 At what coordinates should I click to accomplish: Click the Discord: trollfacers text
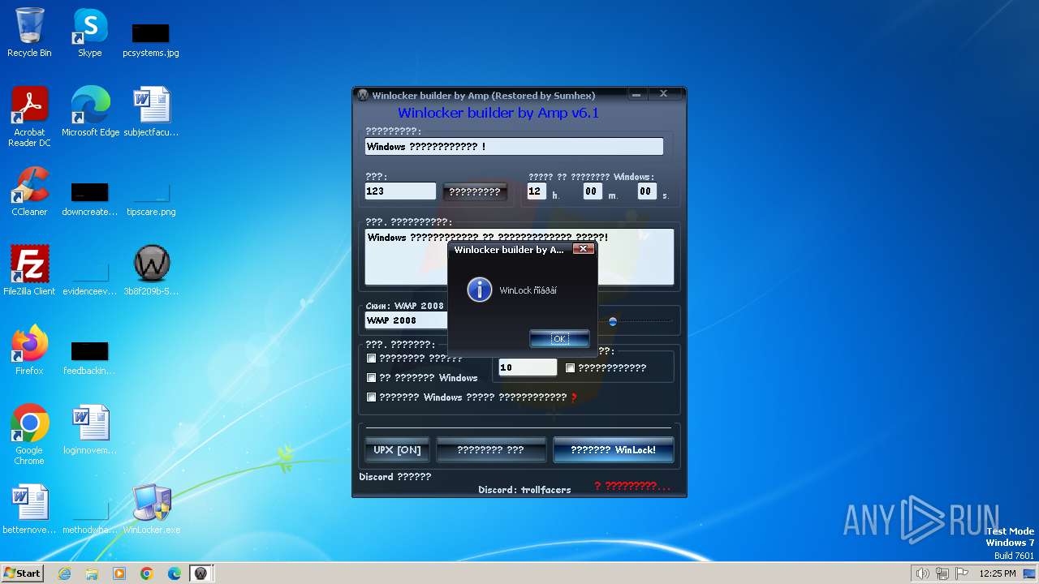[x=524, y=490]
